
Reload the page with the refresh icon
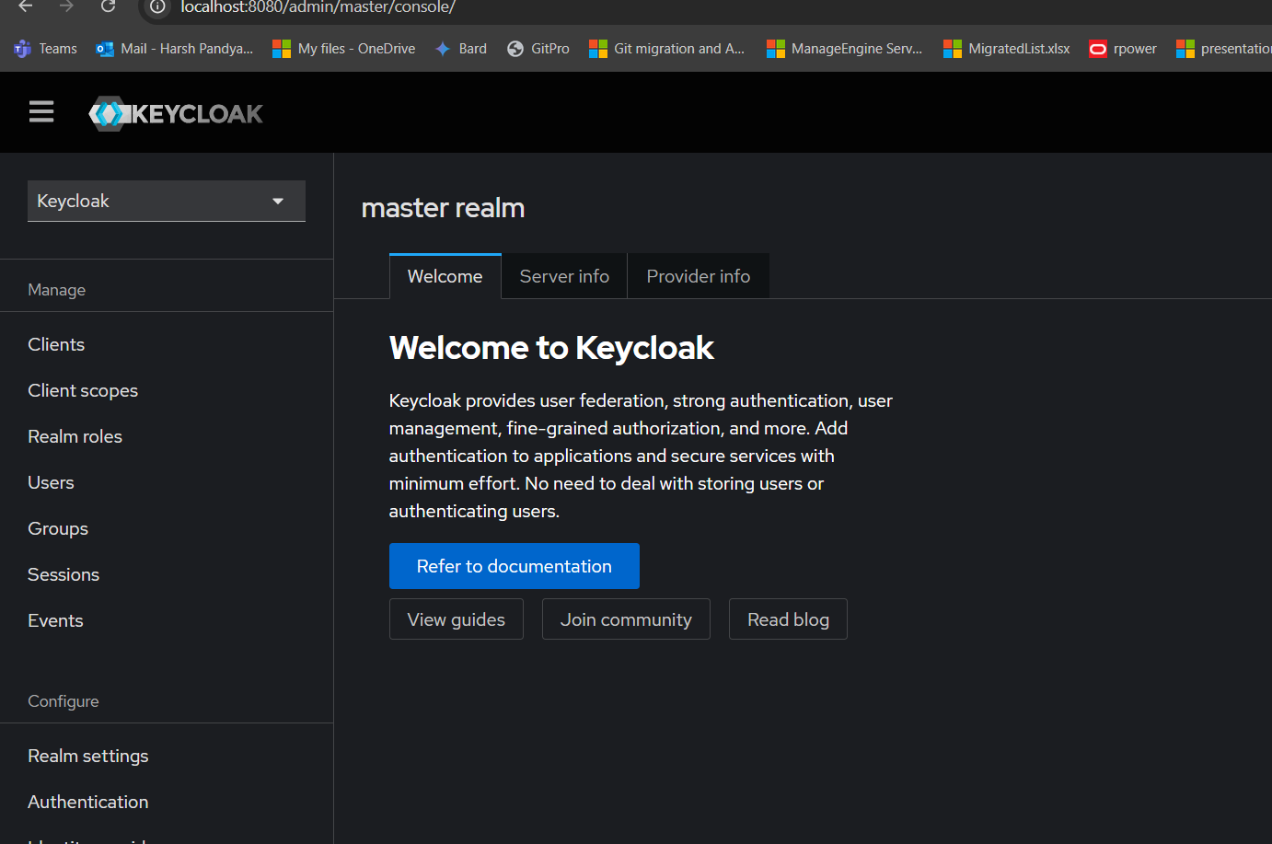[108, 6]
